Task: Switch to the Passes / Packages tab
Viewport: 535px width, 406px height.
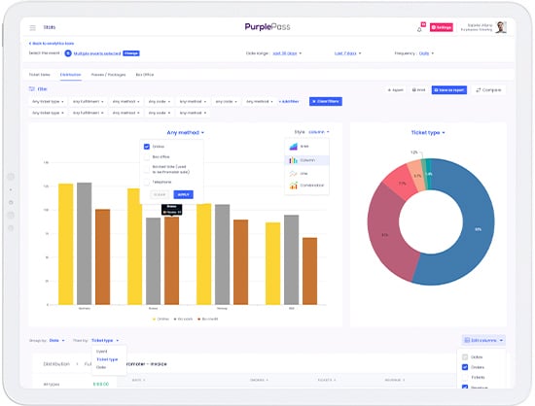Action: tap(108, 75)
